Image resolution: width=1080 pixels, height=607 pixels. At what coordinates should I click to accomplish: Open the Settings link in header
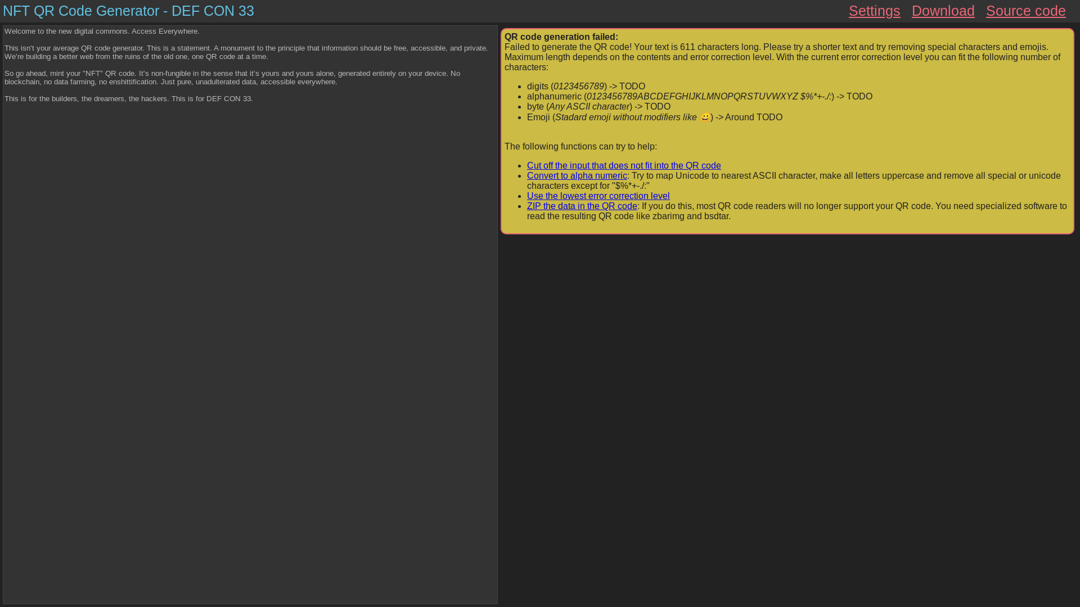coord(874,11)
